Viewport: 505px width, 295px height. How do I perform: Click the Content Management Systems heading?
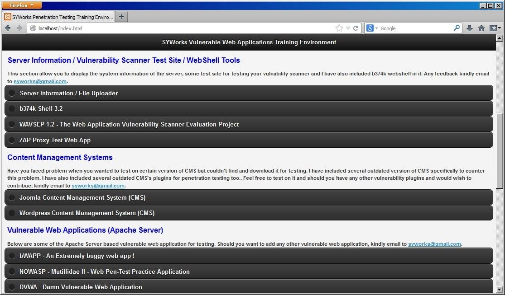[60, 158]
